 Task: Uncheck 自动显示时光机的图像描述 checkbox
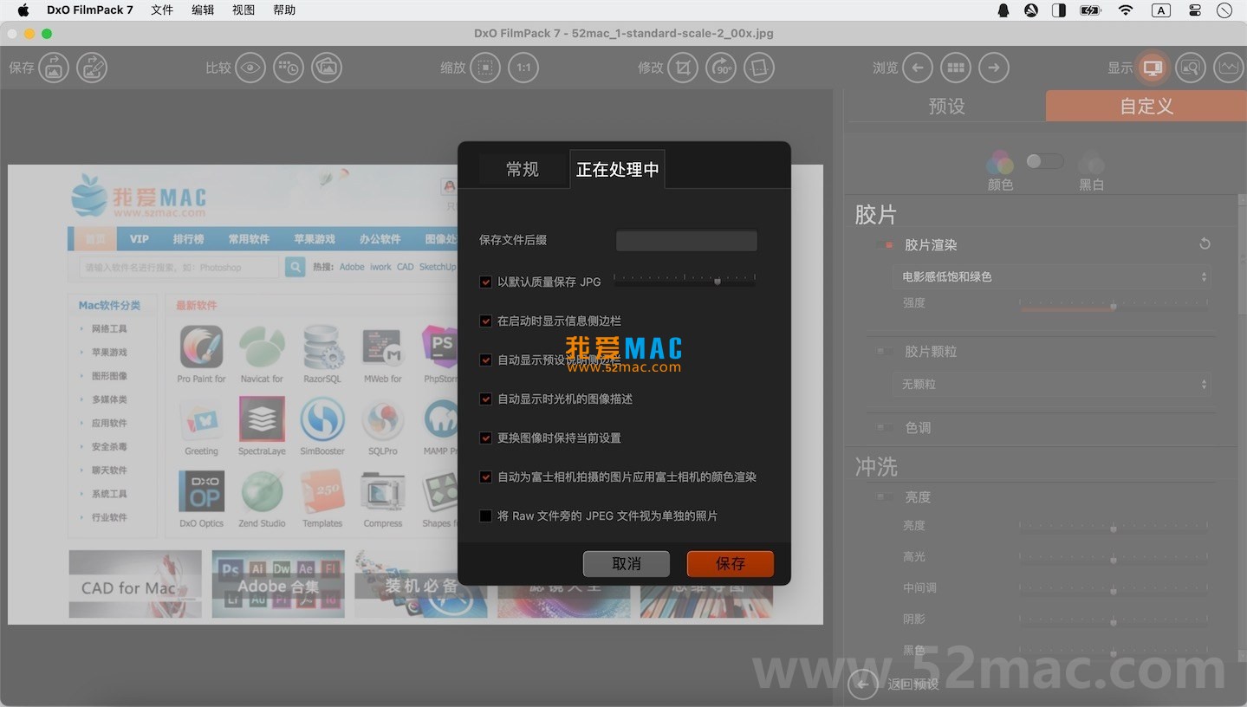coord(485,399)
